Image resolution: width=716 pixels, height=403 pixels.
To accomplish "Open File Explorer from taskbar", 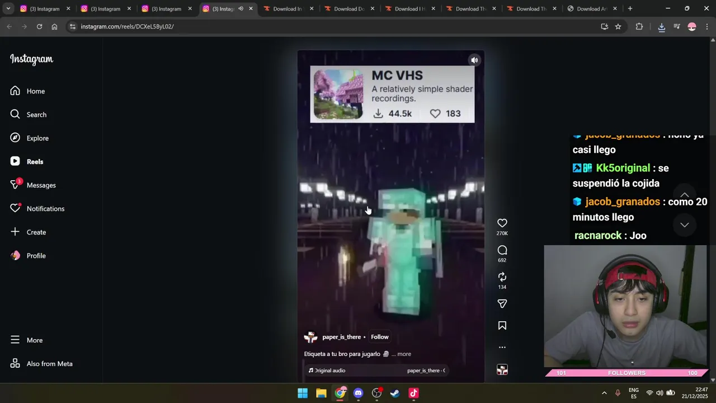I will coord(321,393).
